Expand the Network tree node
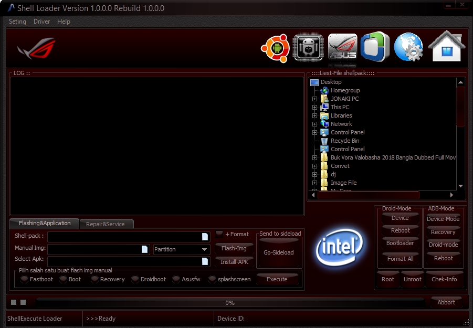This screenshot has width=473, height=328. [314, 124]
